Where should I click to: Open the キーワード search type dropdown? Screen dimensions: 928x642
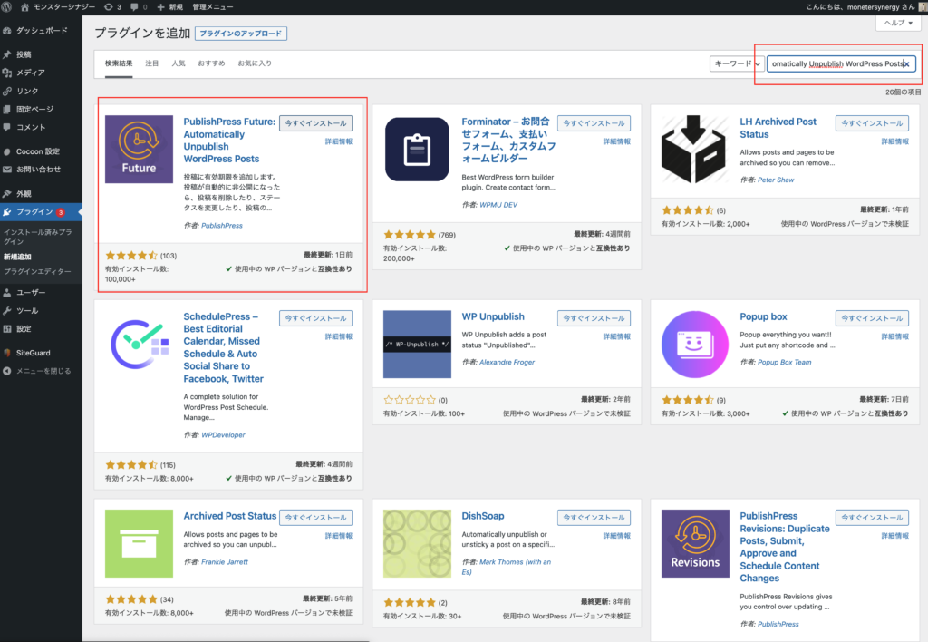[x=736, y=63]
